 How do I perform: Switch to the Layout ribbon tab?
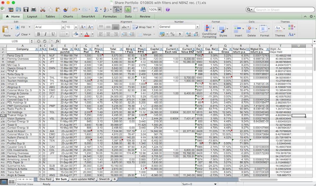click(x=32, y=17)
